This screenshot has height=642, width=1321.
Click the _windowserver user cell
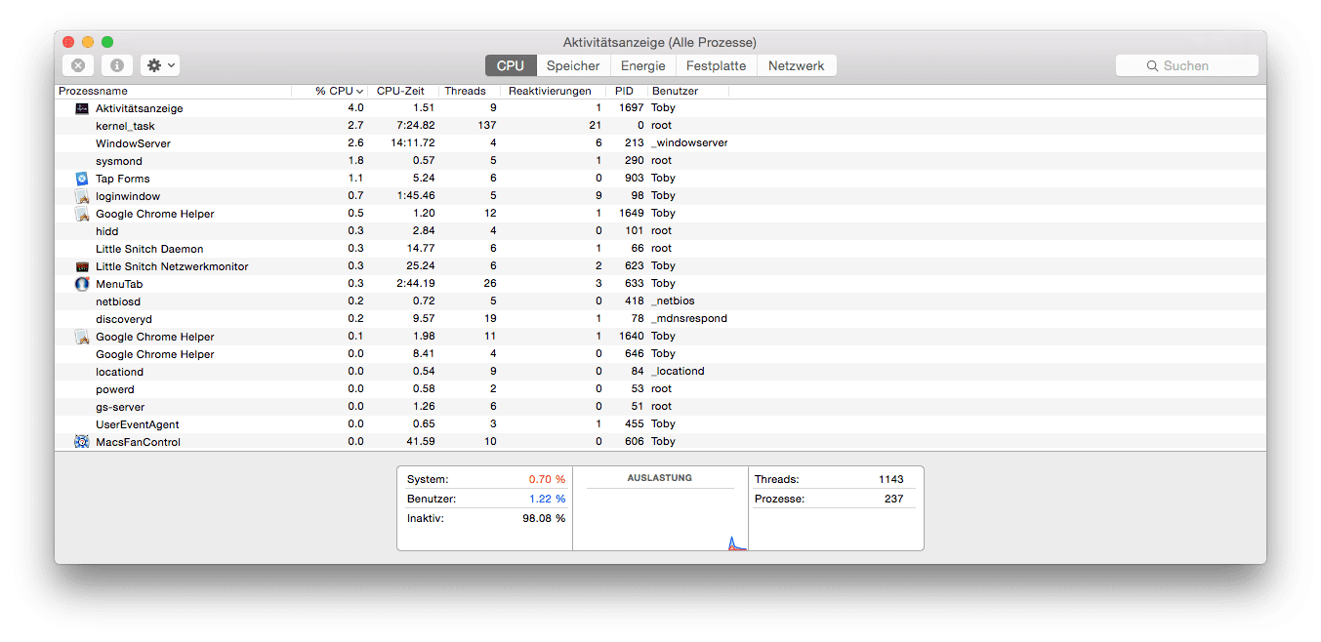tap(689, 142)
